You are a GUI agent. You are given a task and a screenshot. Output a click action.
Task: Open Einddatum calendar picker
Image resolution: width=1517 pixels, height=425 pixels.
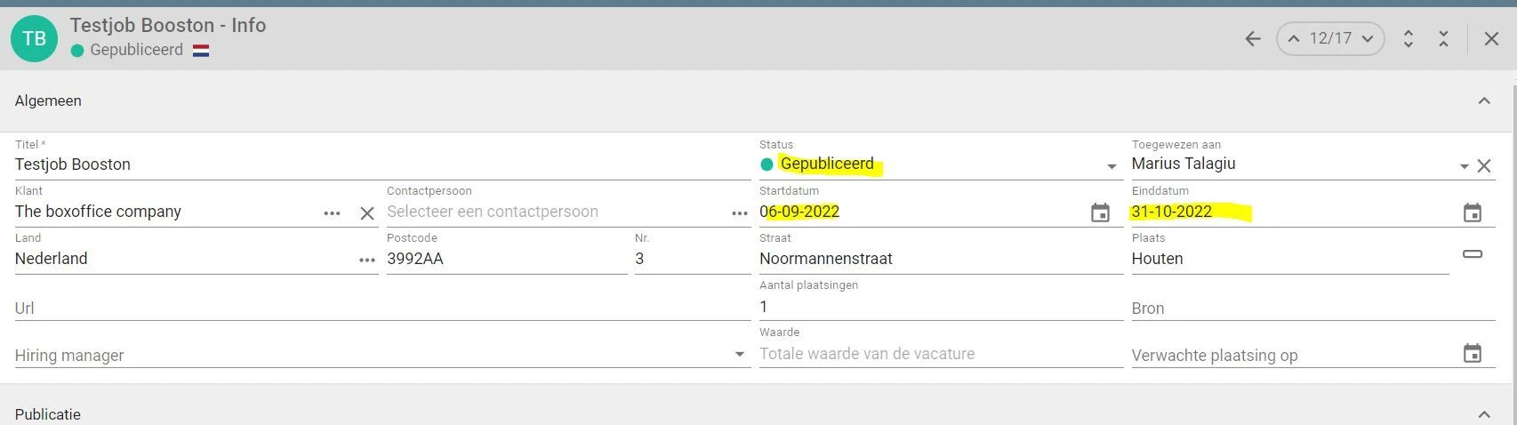tap(1473, 212)
